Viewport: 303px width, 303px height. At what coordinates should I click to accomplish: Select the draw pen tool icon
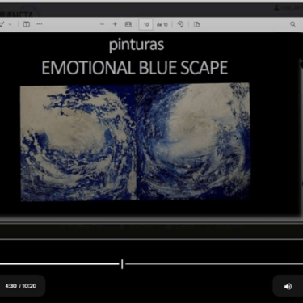point(2,24)
